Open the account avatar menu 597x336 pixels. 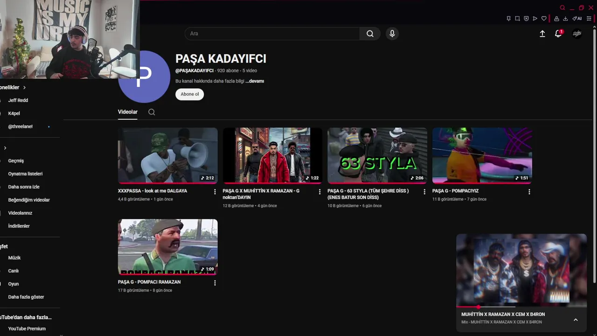click(577, 34)
